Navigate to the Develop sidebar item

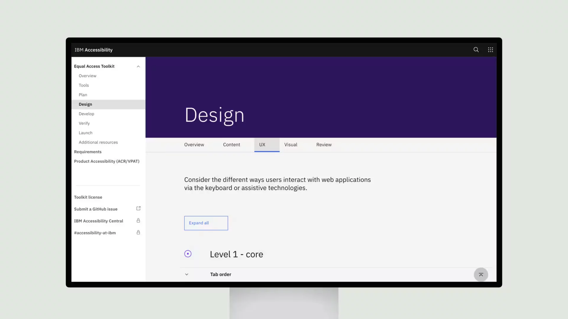[87, 113]
